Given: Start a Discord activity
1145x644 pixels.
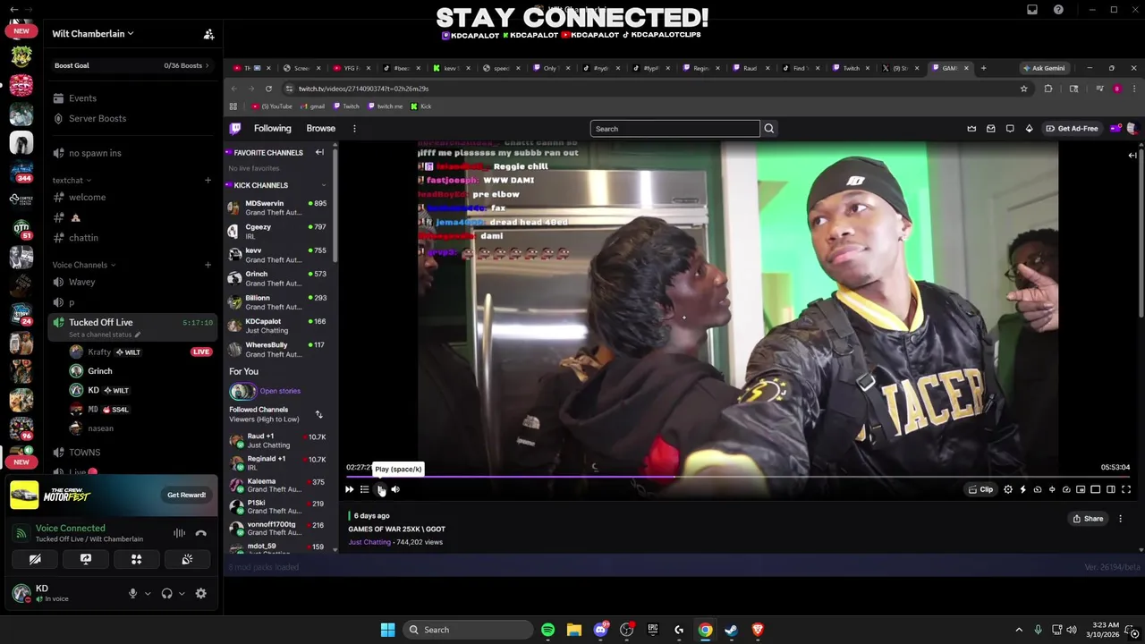Looking at the screenshot, I should [136, 559].
